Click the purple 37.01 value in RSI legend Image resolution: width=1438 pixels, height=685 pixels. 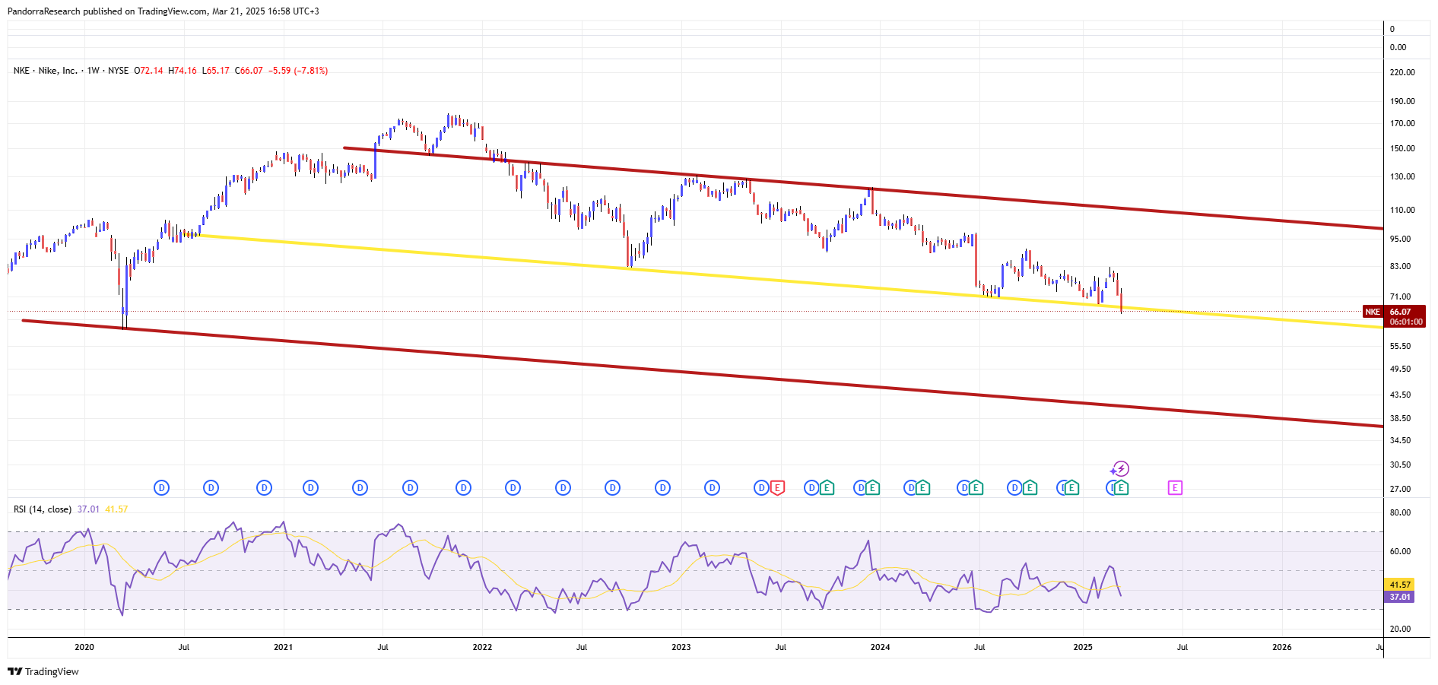click(88, 509)
